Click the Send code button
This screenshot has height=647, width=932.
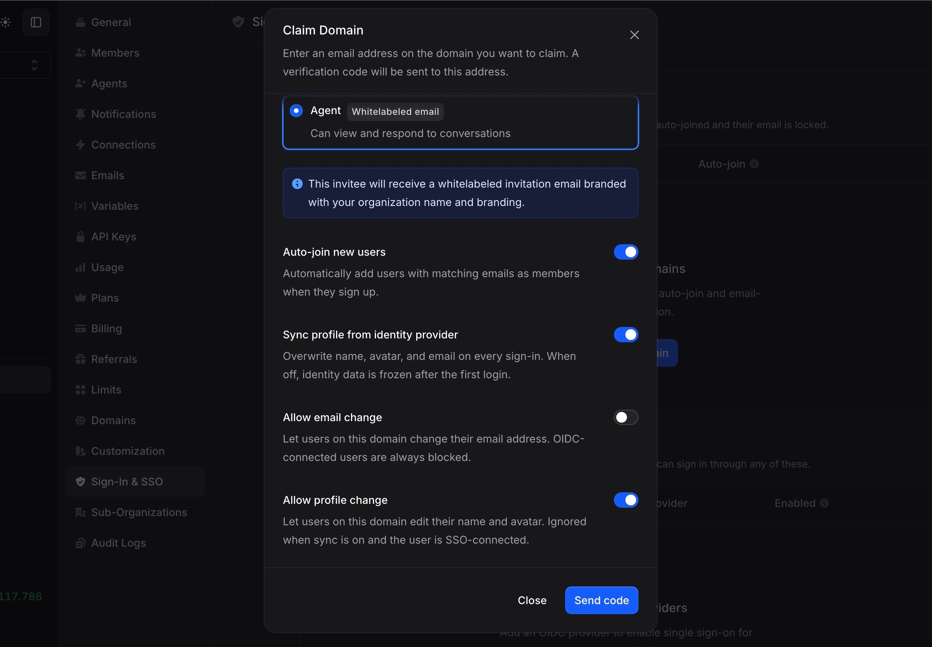(x=601, y=600)
